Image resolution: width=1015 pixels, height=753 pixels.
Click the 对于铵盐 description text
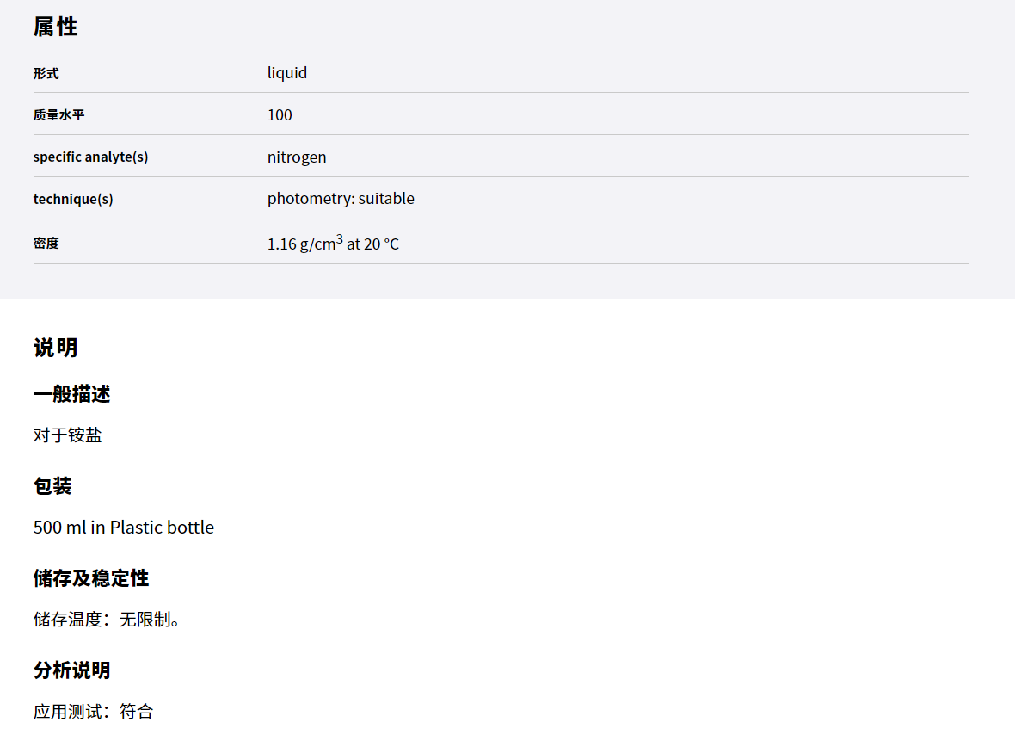click(68, 435)
